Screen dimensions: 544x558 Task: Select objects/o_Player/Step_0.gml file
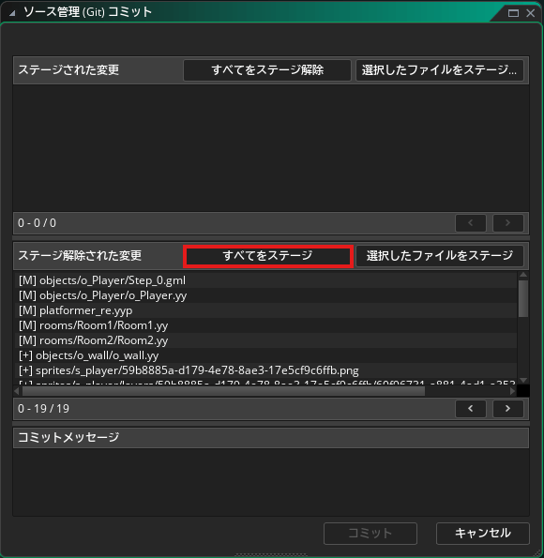tap(265, 280)
